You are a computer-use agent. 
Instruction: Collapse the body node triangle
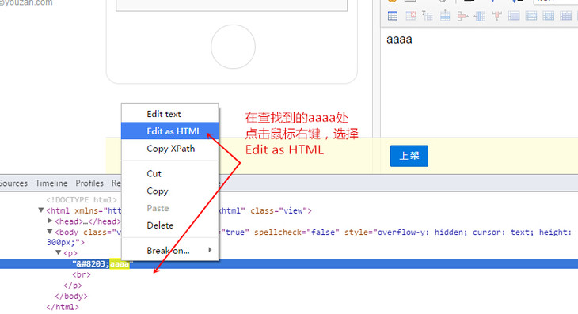click(x=50, y=232)
